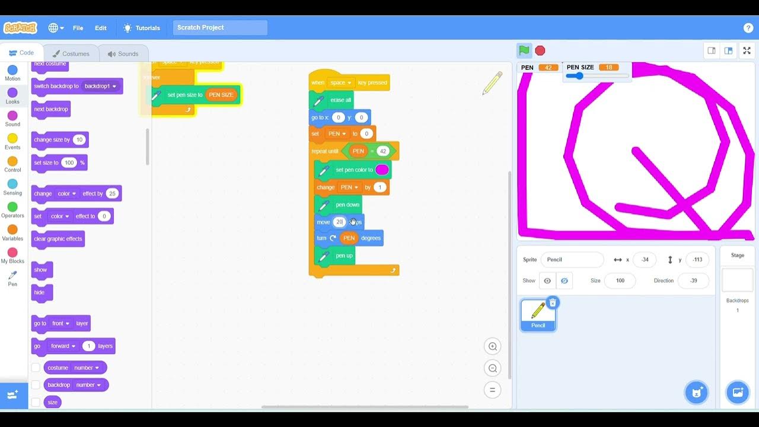This screenshot has height=427, width=759.
Task: Open color dropdown in change effect block
Action: pyautogui.click(x=65, y=194)
